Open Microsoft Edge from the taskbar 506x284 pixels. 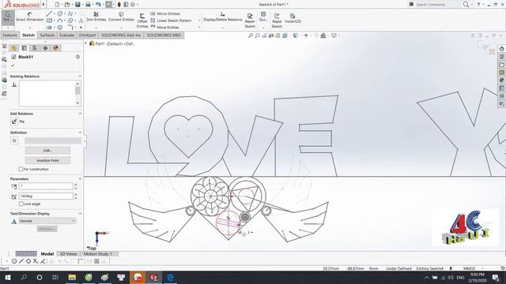point(171,277)
